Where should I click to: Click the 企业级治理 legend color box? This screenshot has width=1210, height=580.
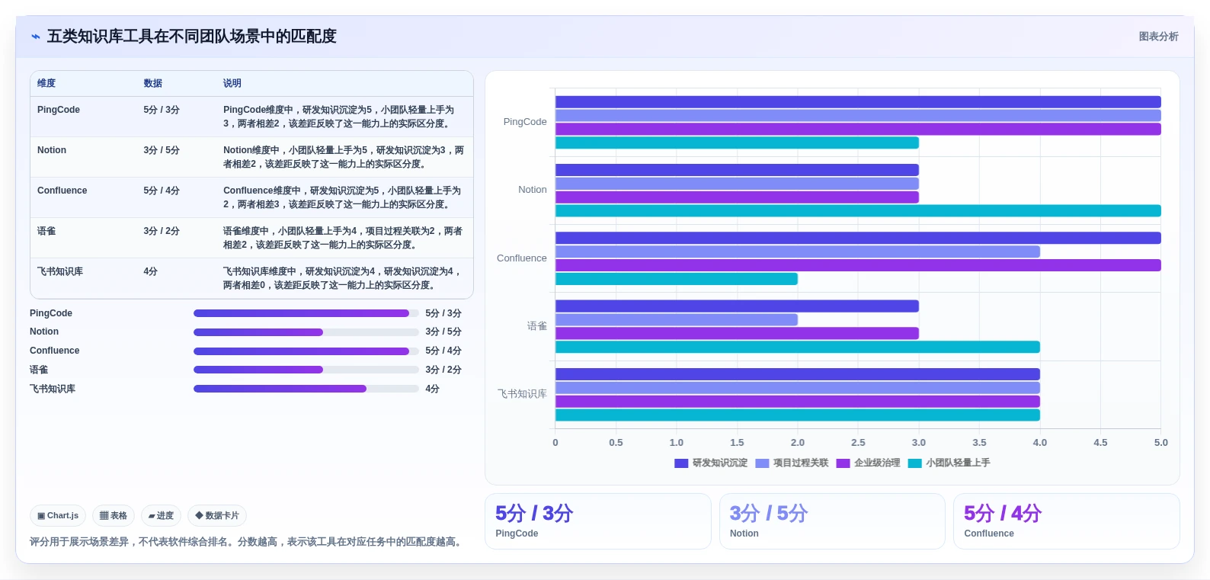coord(843,463)
